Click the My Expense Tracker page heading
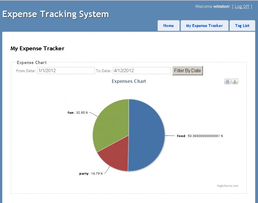 (x=37, y=48)
